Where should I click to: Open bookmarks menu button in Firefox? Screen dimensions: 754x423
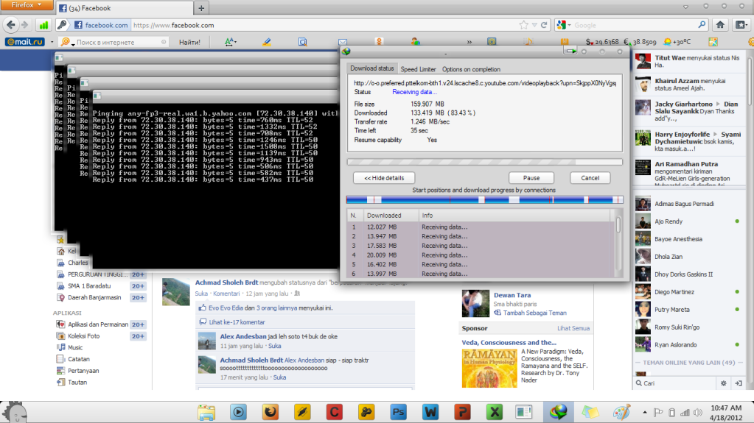coord(741,25)
